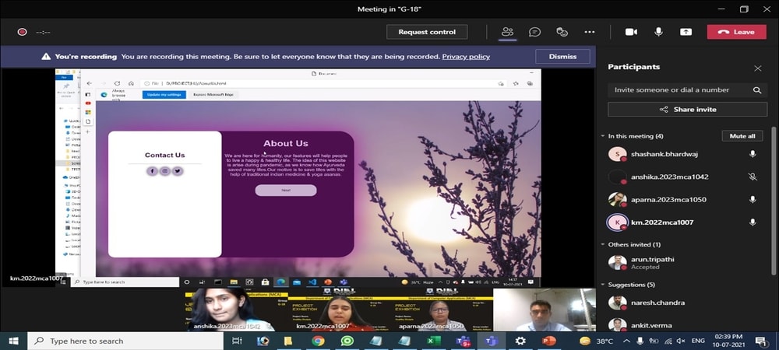Image resolution: width=779 pixels, height=350 pixels.
Task: Open the reactions icon in meeting toolbar
Action: [562, 32]
